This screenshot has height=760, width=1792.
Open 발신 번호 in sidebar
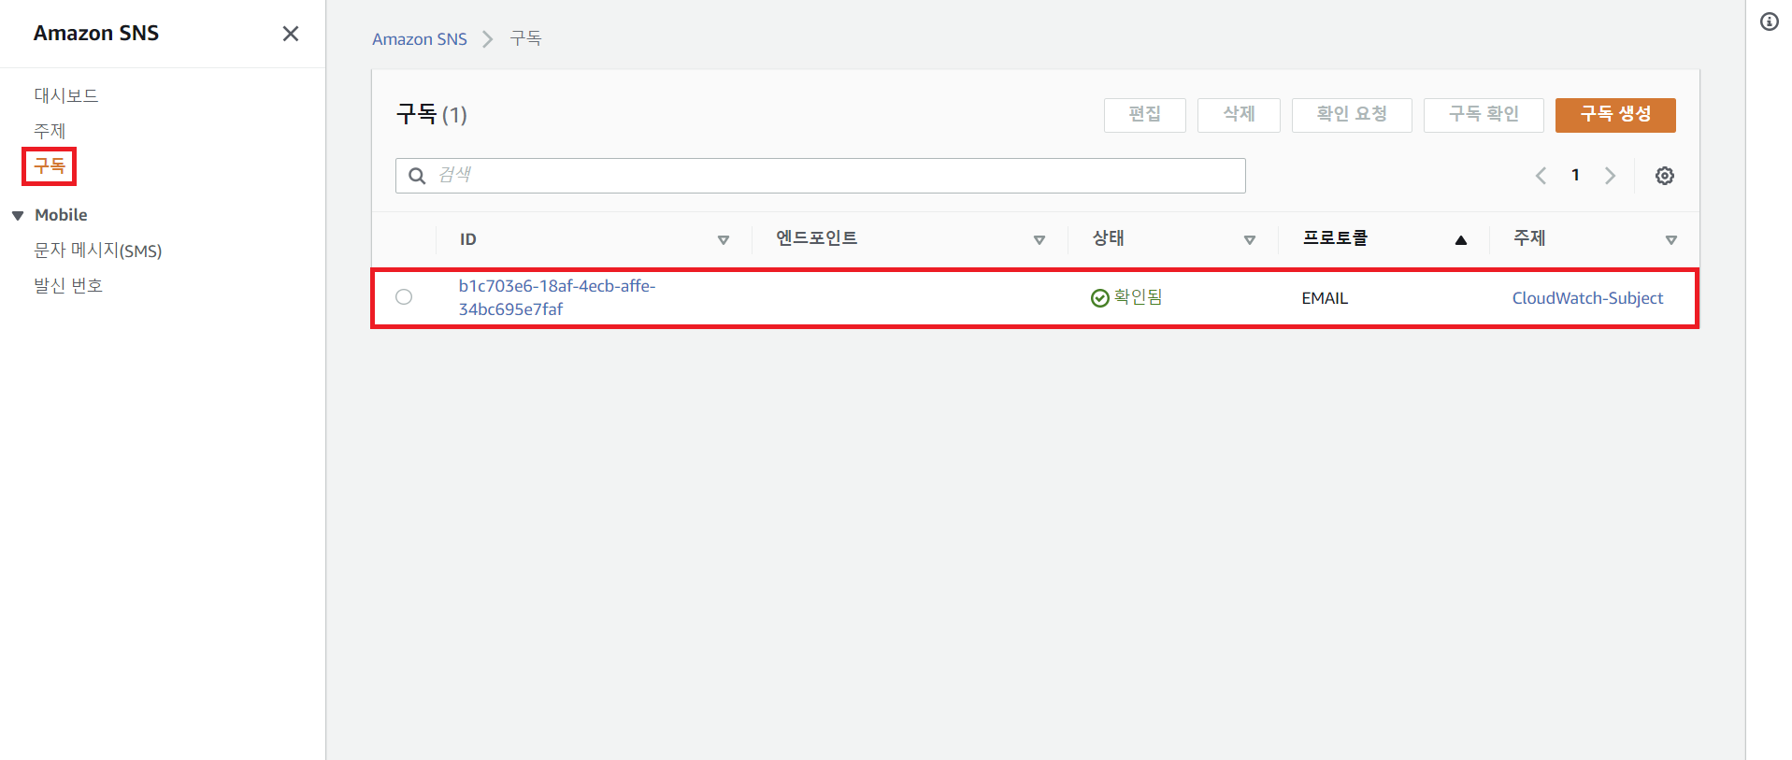pyautogui.click(x=68, y=286)
